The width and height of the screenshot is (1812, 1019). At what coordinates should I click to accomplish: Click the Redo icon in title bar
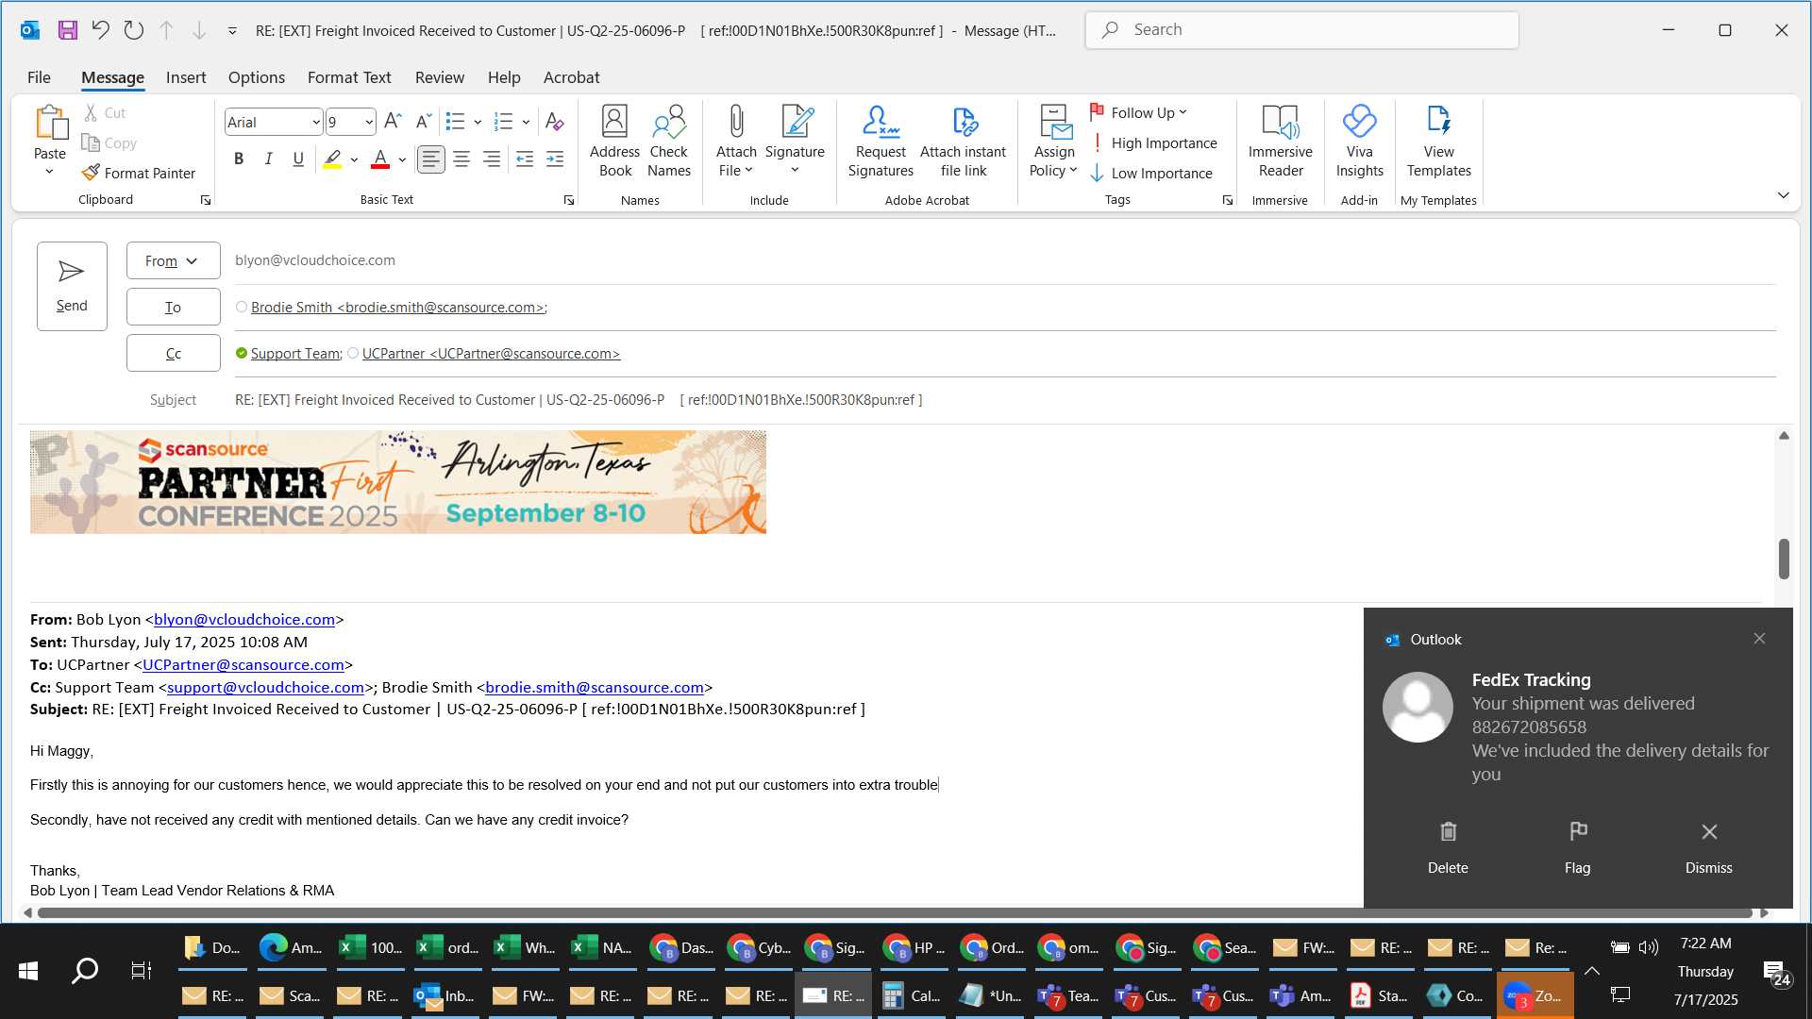[x=133, y=30]
